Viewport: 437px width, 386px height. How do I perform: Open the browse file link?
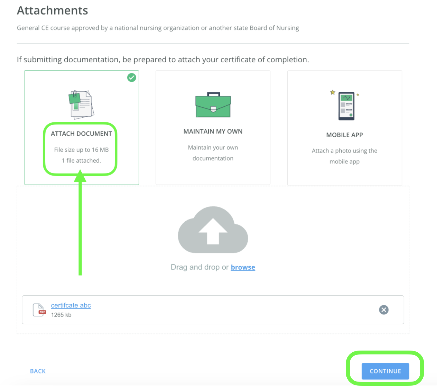click(243, 267)
